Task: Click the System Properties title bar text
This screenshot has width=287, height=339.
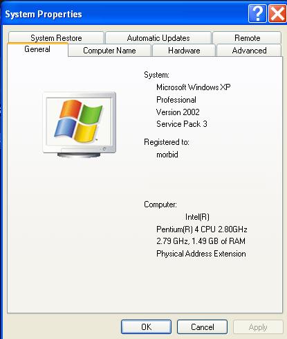Action: [44, 15]
